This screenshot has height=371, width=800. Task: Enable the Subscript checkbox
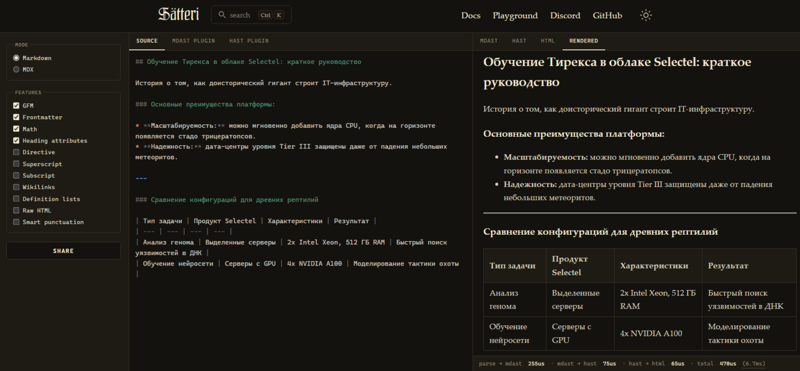click(x=16, y=176)
